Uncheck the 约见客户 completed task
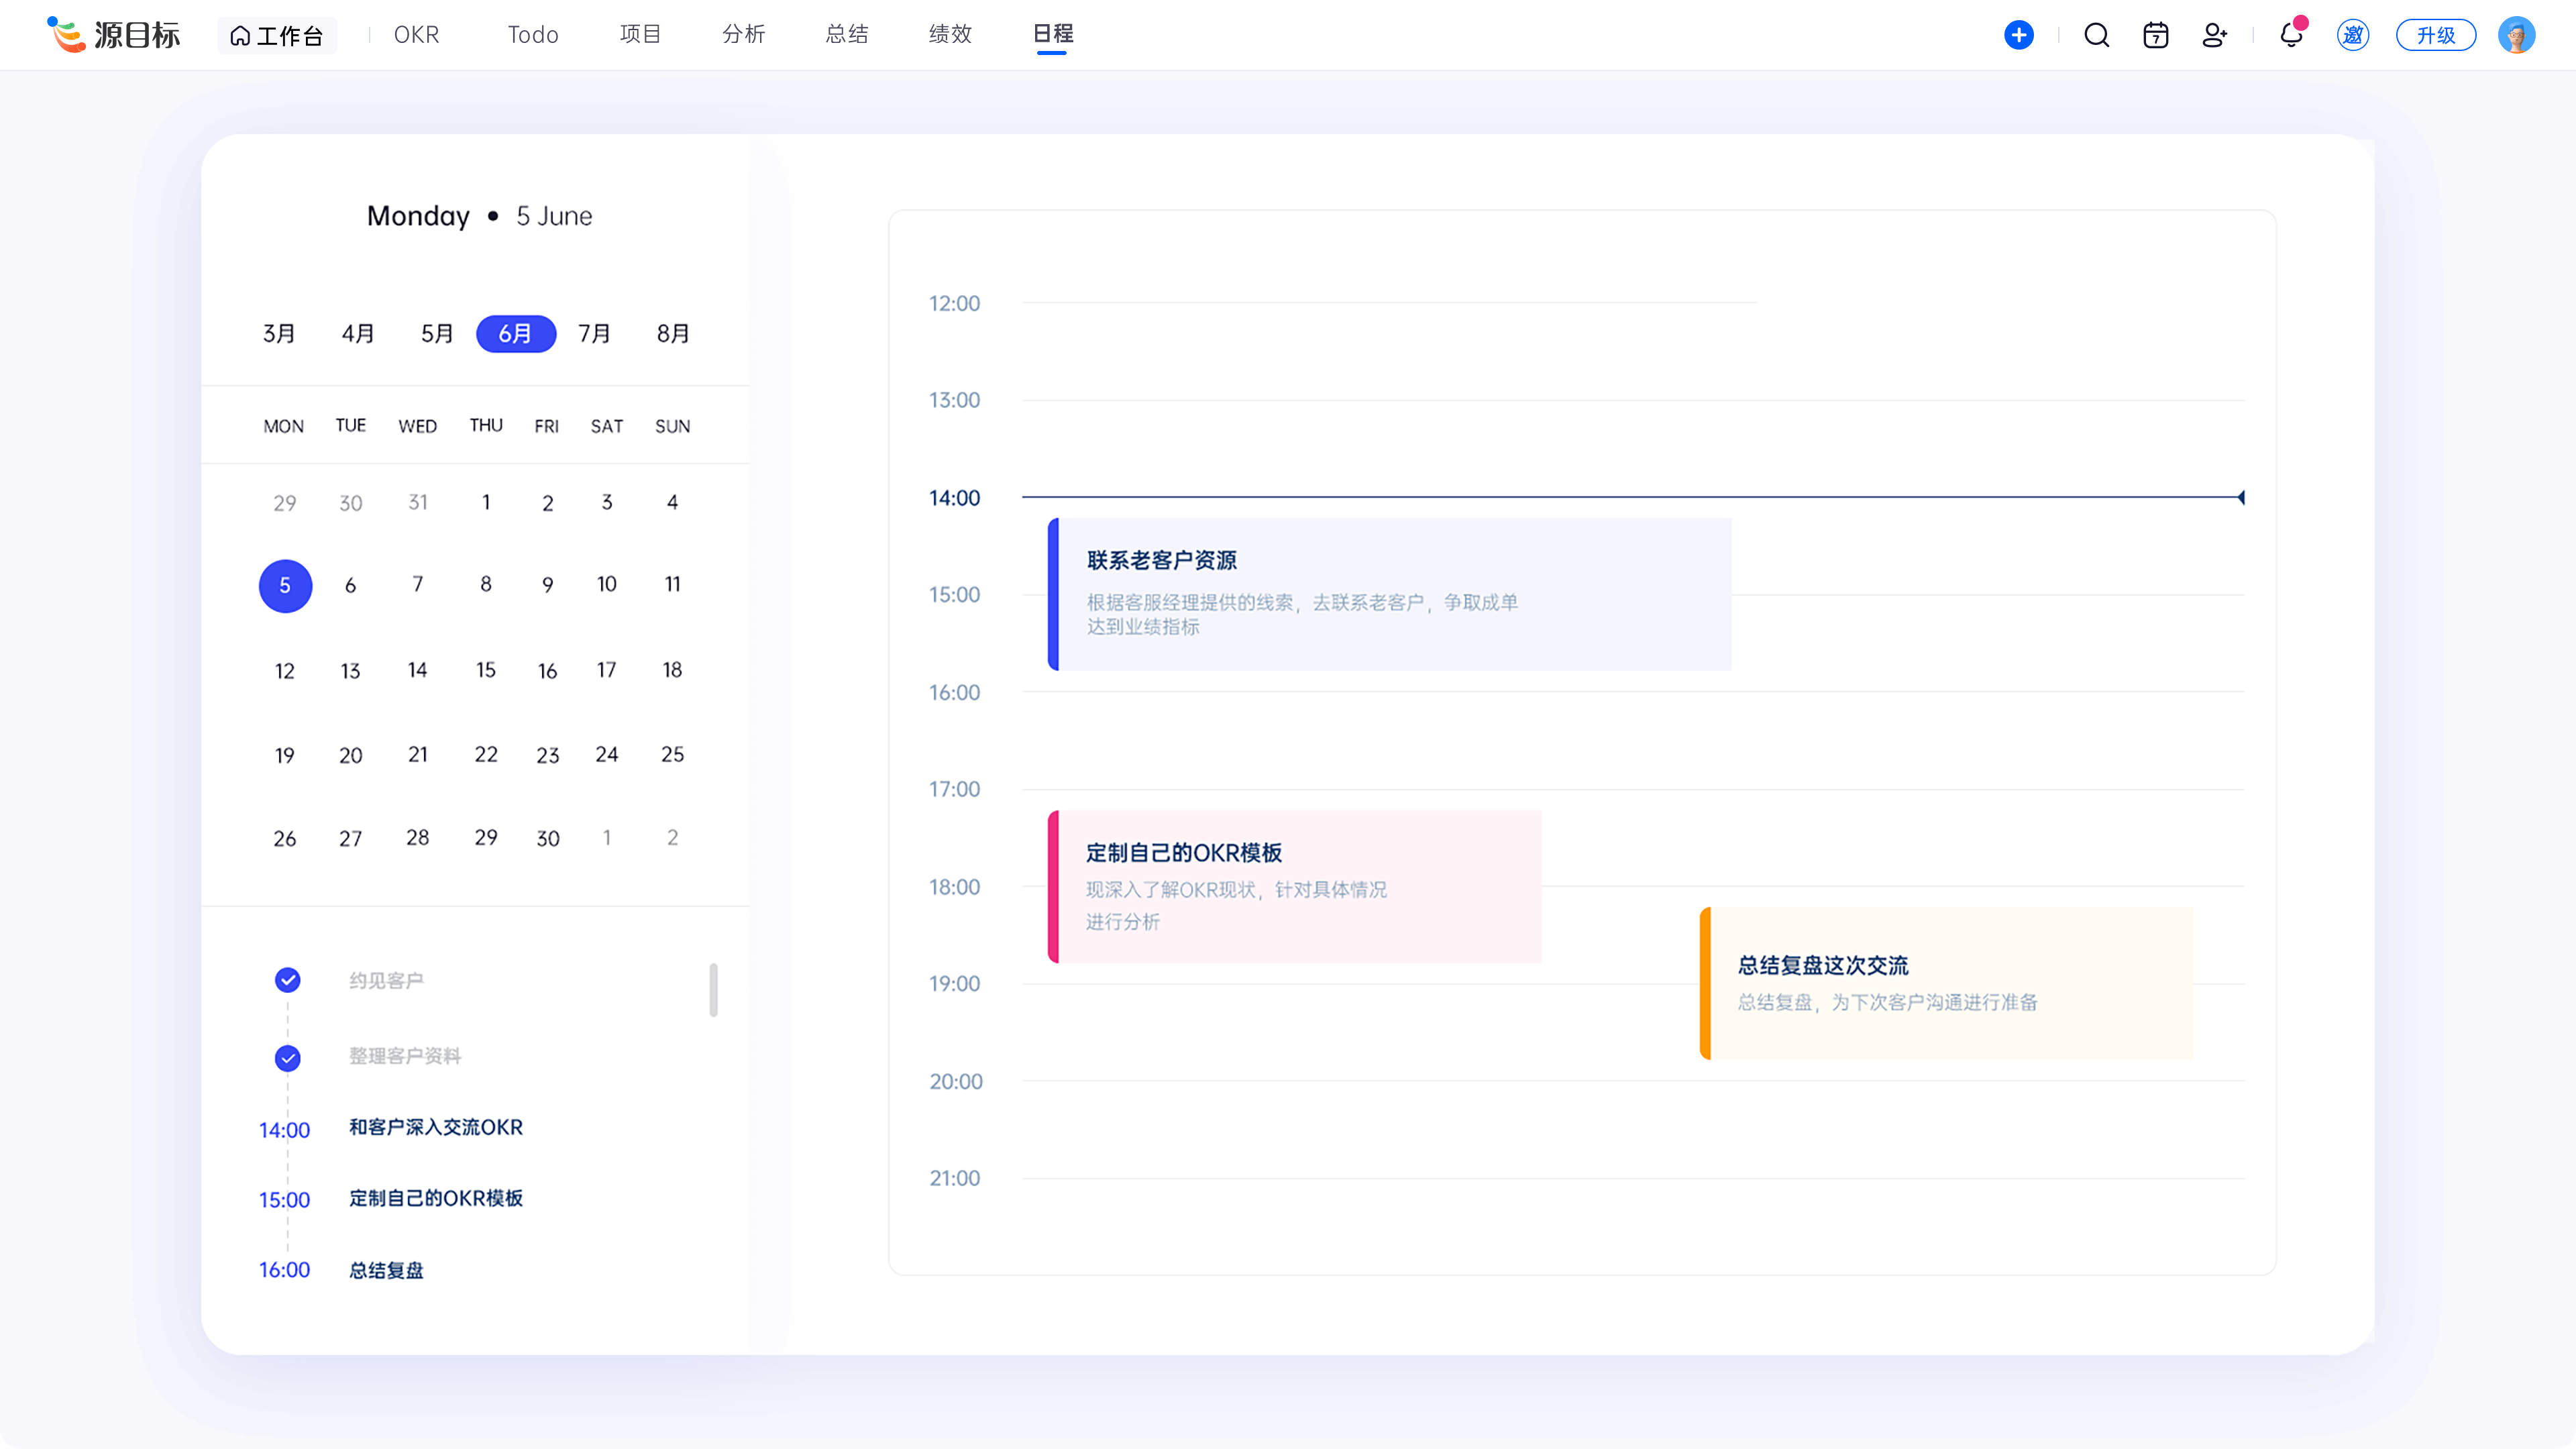 click(x=287, y=980)
